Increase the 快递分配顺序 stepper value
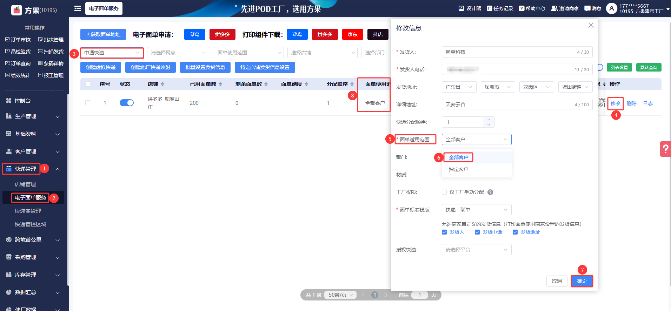Viewport: 671px width, 311px height. coord(489,119)
